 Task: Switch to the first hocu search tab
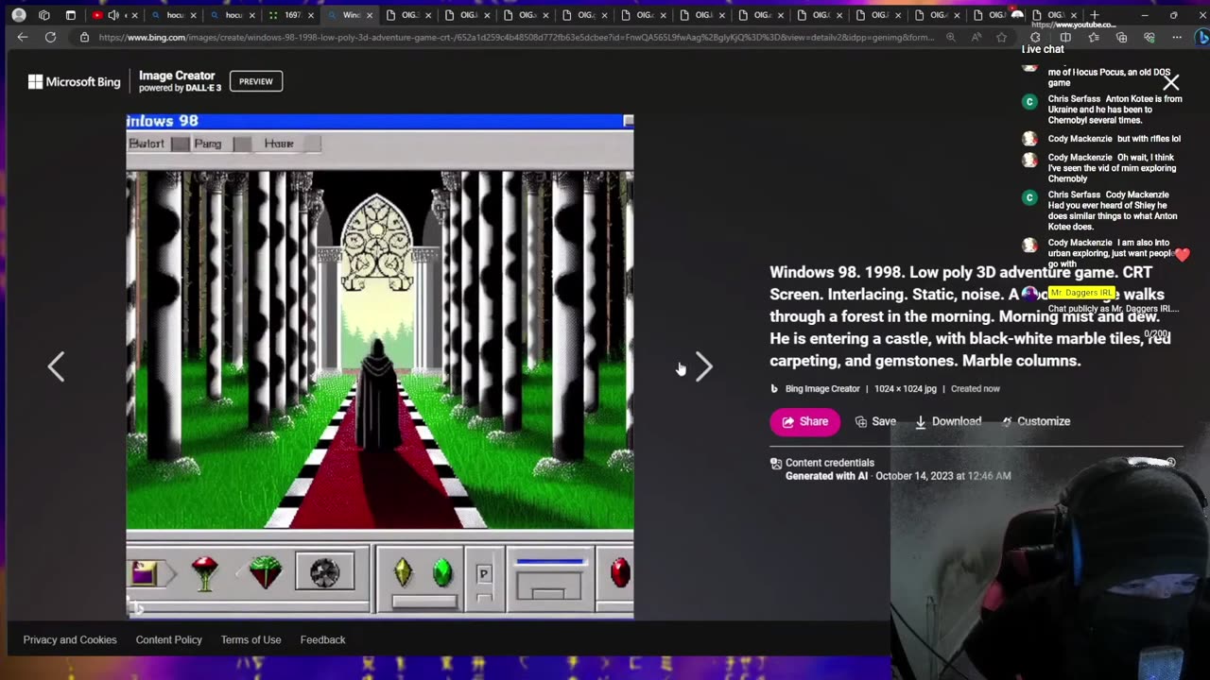174,15
